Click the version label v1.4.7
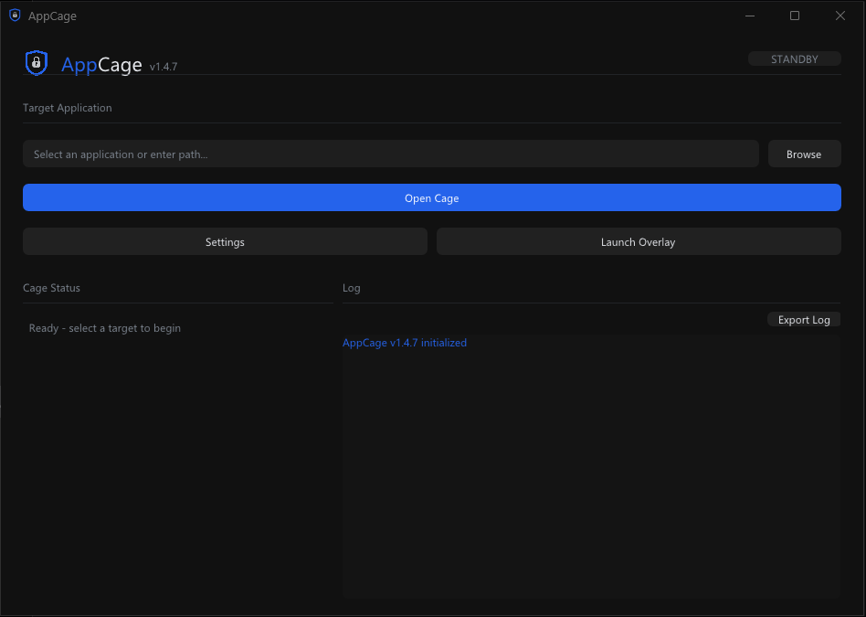The width and height of the screenshot is (866, 617). pyautogui.click(x=163, y=66)
